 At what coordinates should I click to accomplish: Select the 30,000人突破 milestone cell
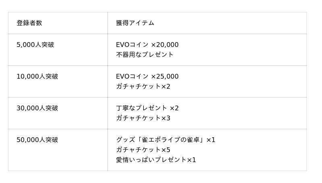coord(37,108)
